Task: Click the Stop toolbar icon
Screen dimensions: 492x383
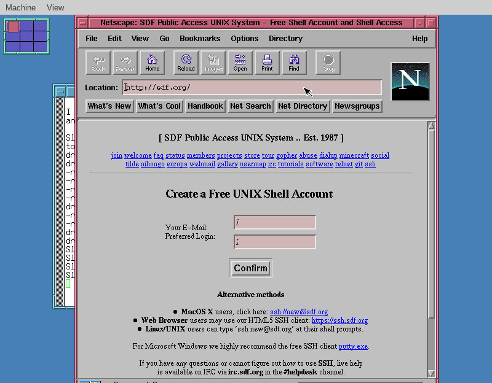Action: tap(328, 63)
